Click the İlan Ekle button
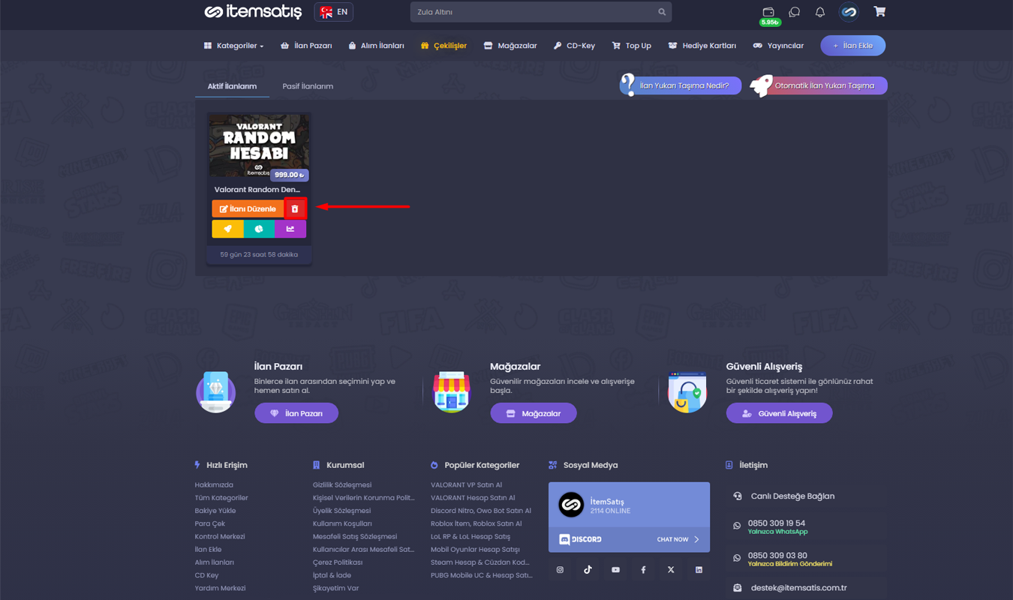This screenshot has height=600, width=1013. pos(853,46)
